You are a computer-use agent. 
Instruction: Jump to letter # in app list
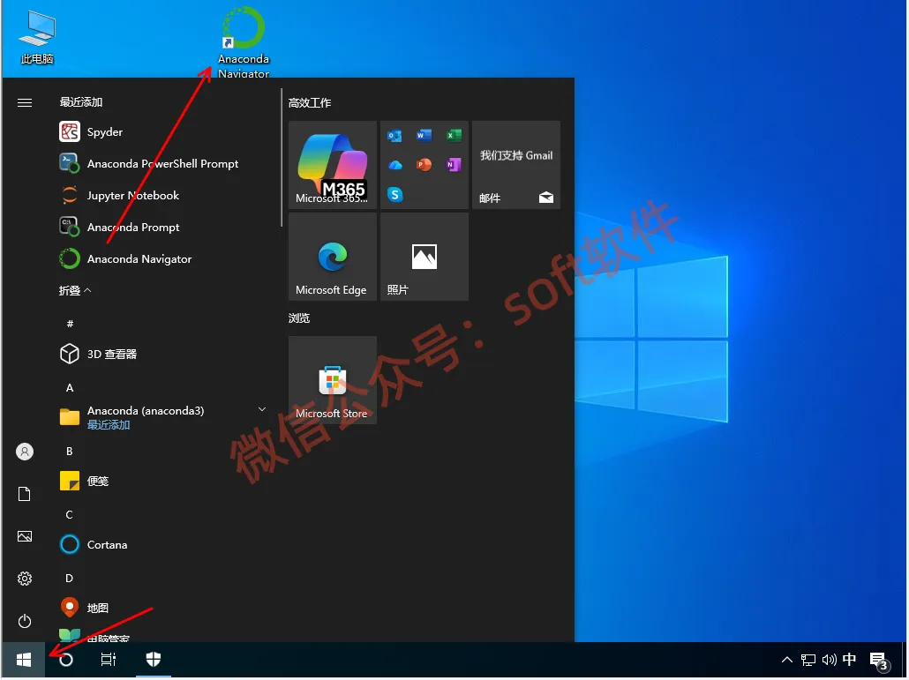click(x=70, y=325)
